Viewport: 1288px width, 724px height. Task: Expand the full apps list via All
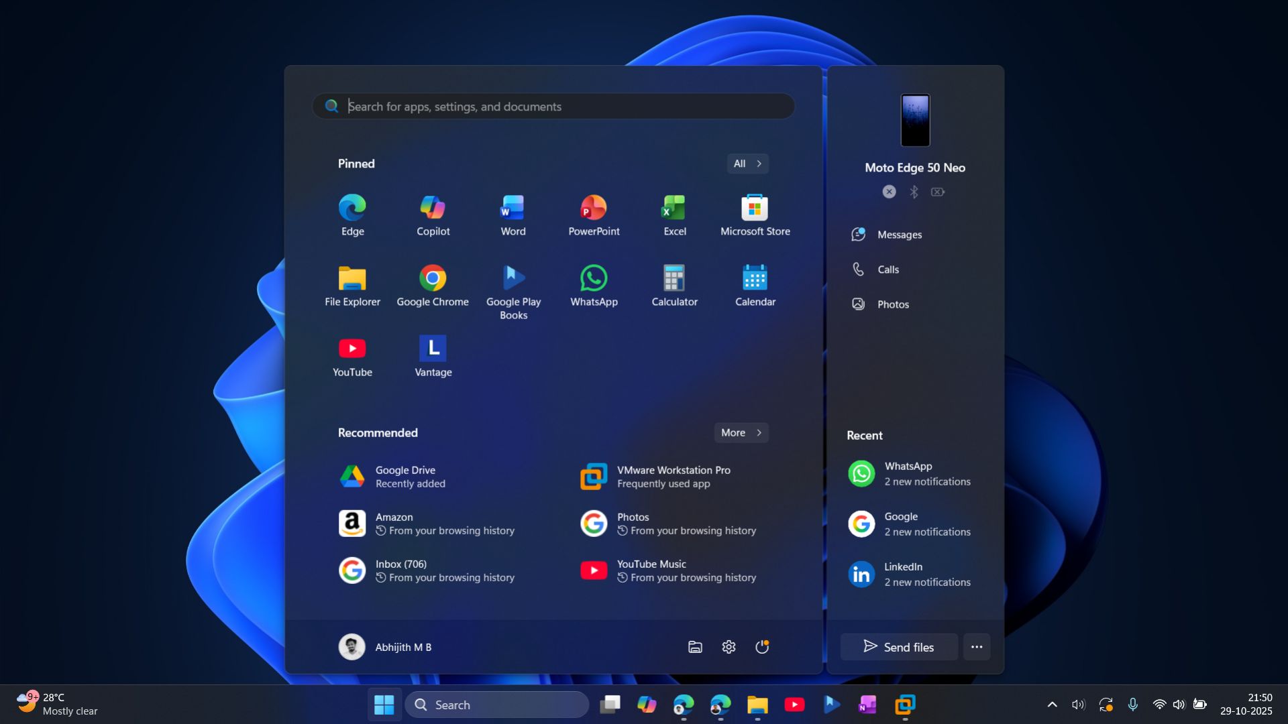pyautogui.click(x=747, y=163)
